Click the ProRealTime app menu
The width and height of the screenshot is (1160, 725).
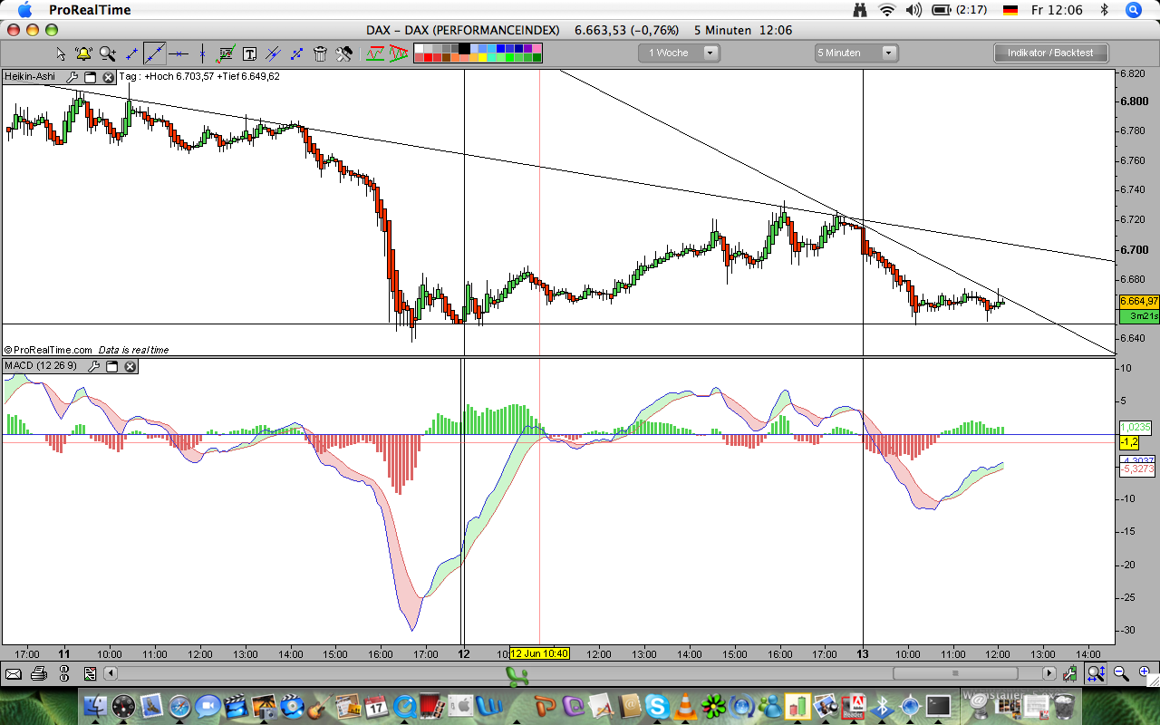(90, 10)
